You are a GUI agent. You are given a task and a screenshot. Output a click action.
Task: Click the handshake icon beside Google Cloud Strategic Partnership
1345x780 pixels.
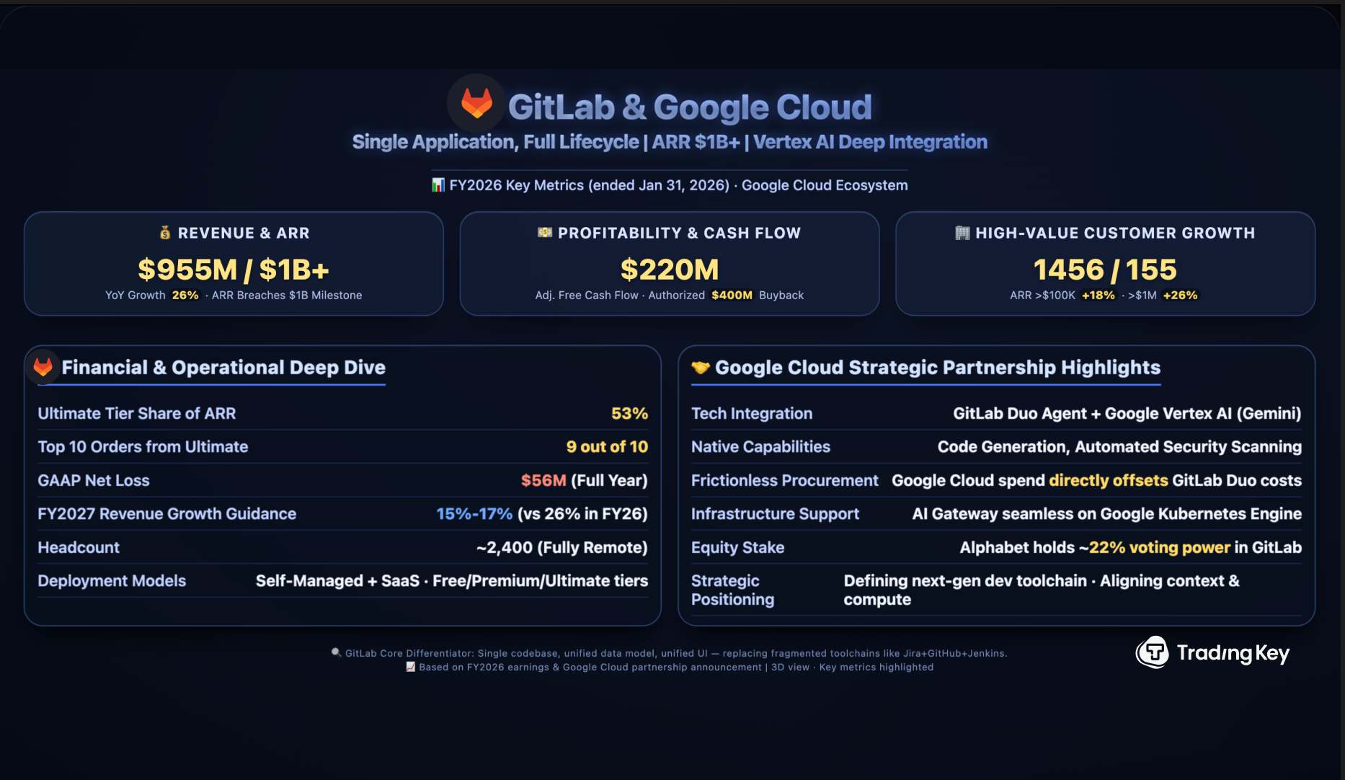[700, 368]
